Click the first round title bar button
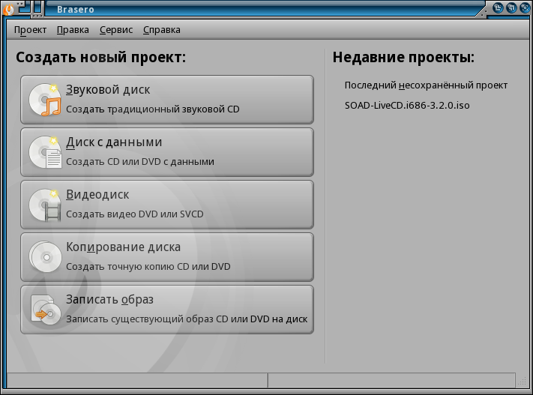 [x=498, y=7]
